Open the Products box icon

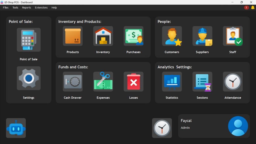click(73, 36)
